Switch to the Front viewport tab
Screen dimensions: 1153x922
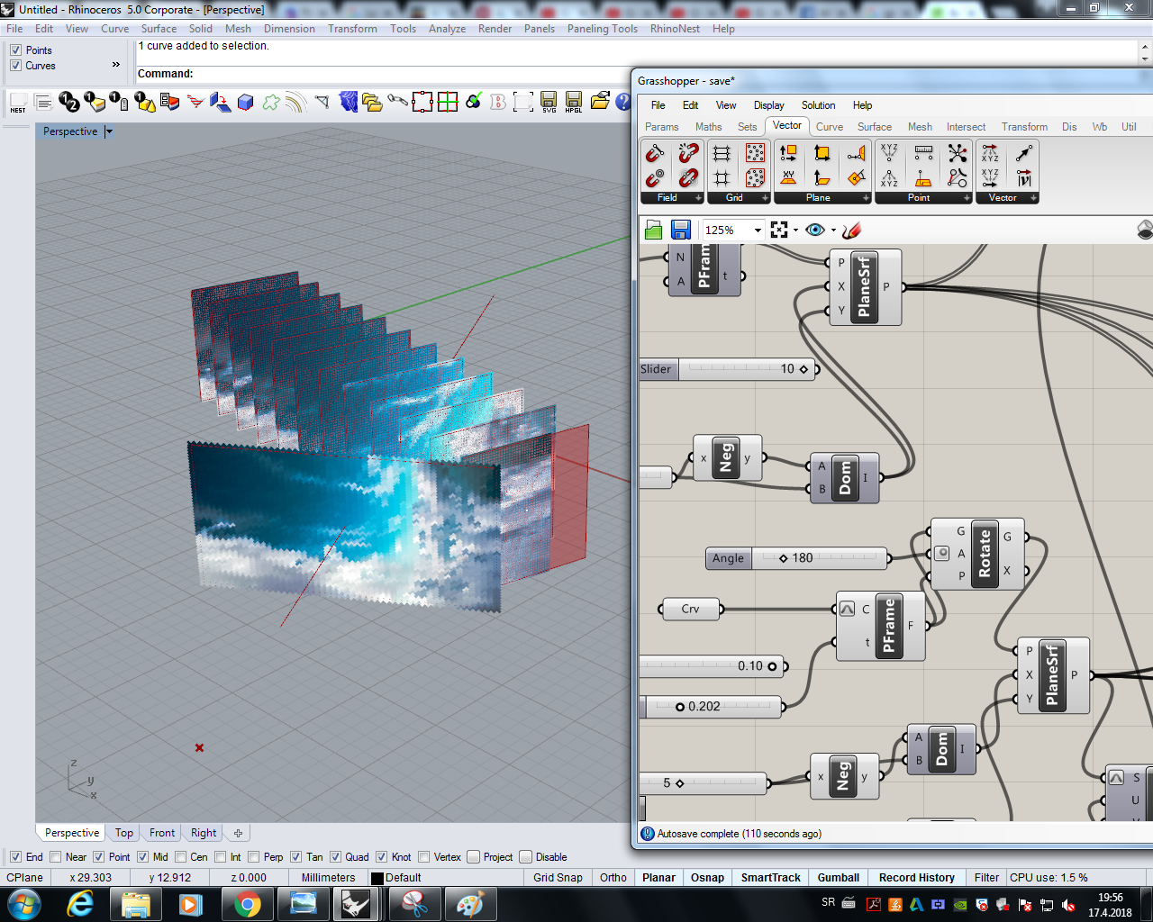pos(162,833)
